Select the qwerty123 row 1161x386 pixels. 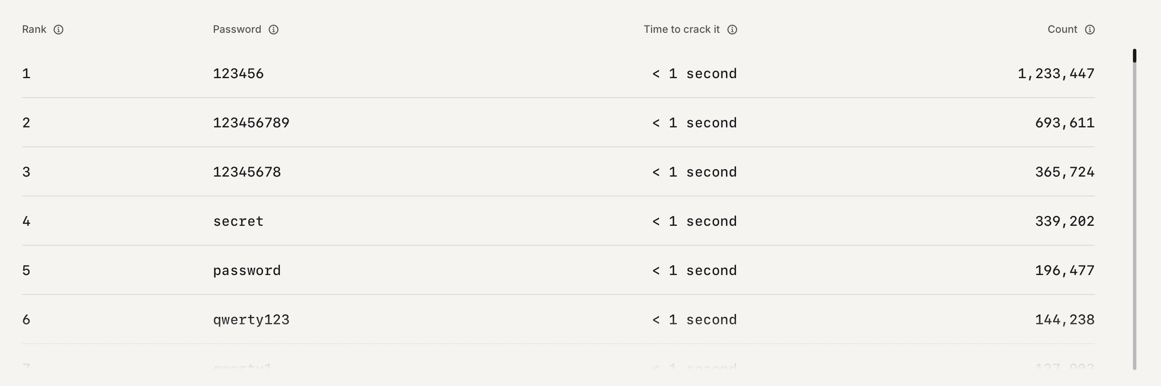[251, 320]
